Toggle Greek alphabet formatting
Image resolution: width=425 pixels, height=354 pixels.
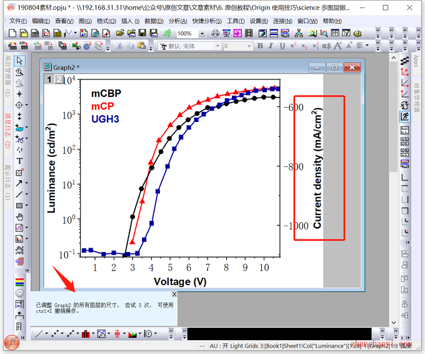pos(326,46)
